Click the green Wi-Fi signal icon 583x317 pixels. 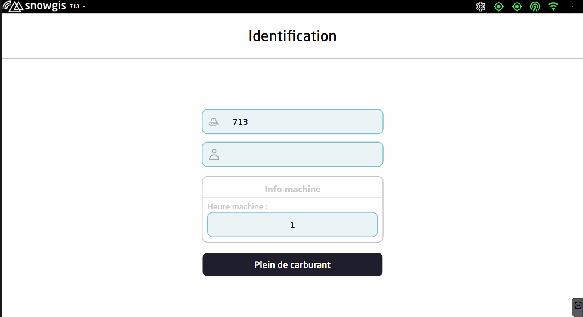[x=553, y=6]
